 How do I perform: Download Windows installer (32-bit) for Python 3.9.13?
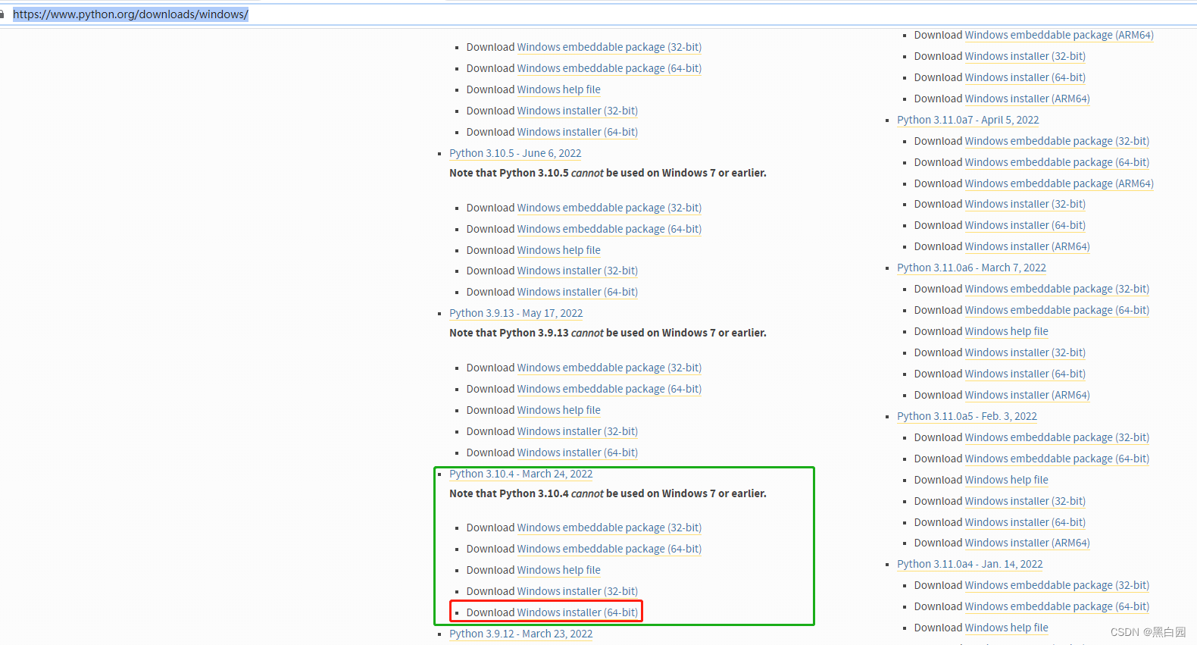point(577,431)
